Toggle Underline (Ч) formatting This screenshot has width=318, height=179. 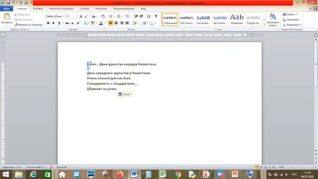pos(59,23)
